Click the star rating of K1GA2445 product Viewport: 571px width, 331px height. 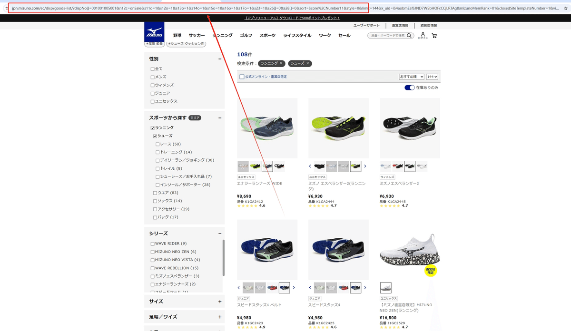coord(390,206)
